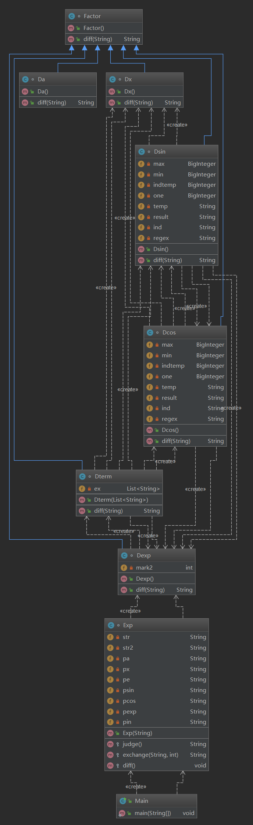Select diff(String) in the Da class

point(52,103)
